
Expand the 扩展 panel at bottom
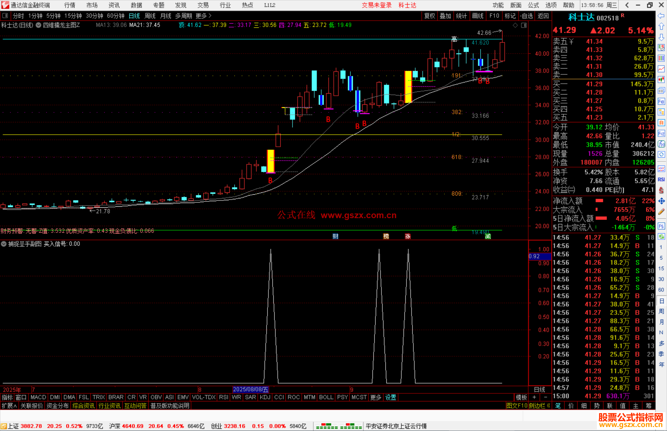9,406
